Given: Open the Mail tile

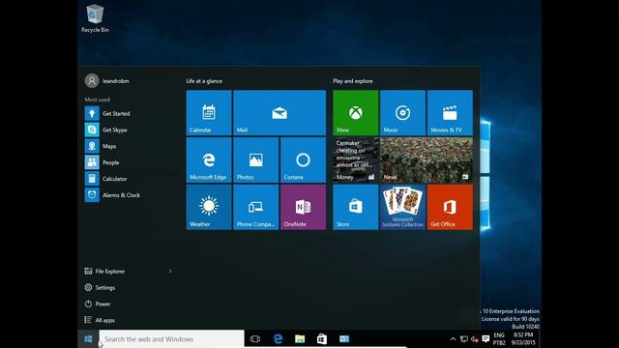Looking at the screenshot, I should pos(280,113).
